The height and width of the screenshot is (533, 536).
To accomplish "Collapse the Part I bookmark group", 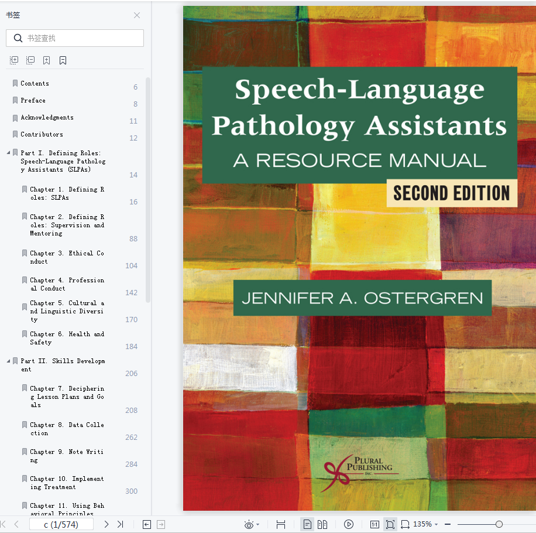I will 9,153.
